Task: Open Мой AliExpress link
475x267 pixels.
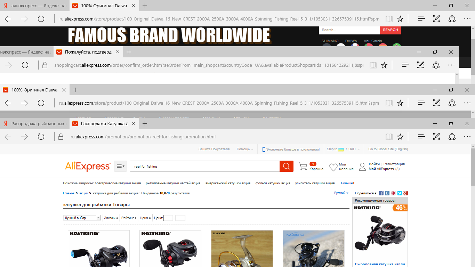Action: click(381, 169)
